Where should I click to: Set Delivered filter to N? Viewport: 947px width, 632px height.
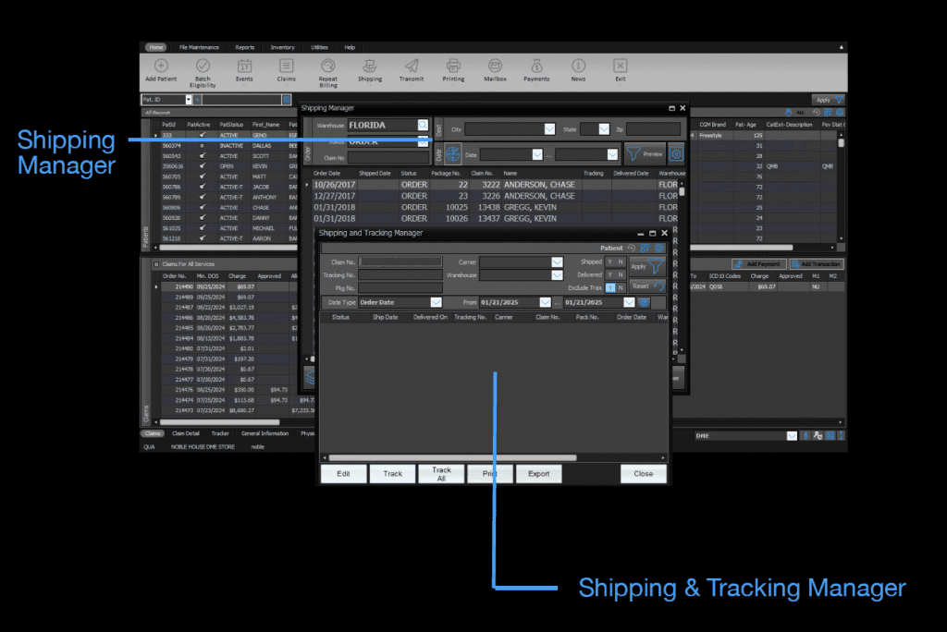pos(621,274)
